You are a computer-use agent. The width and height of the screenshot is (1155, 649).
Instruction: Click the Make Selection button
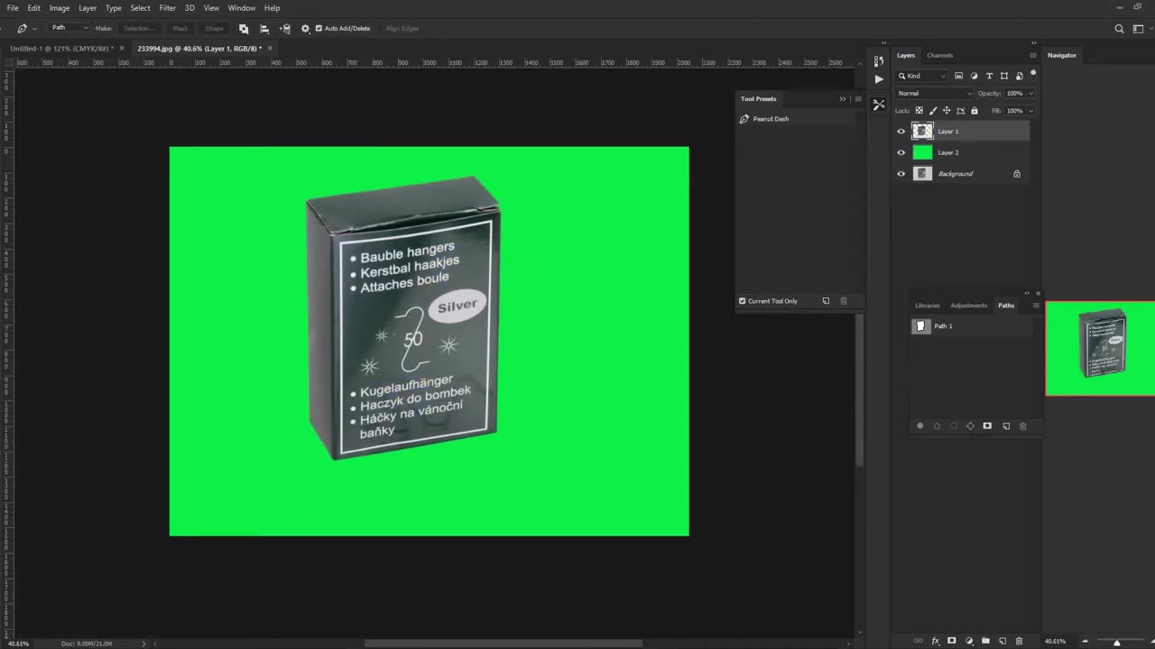[138, 29]
